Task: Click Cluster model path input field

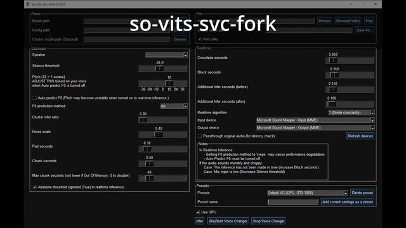Action: point(127,39)
